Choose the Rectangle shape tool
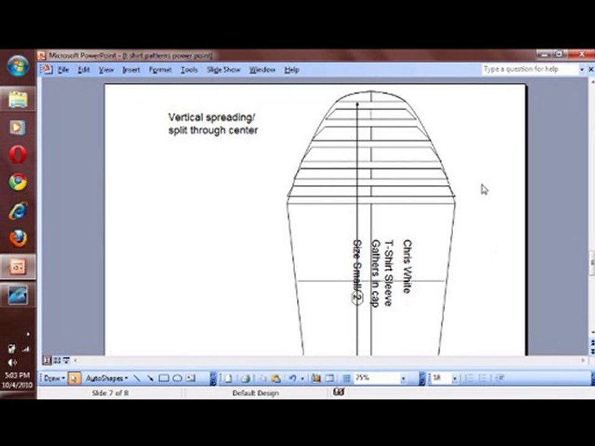 click(164, 378)
